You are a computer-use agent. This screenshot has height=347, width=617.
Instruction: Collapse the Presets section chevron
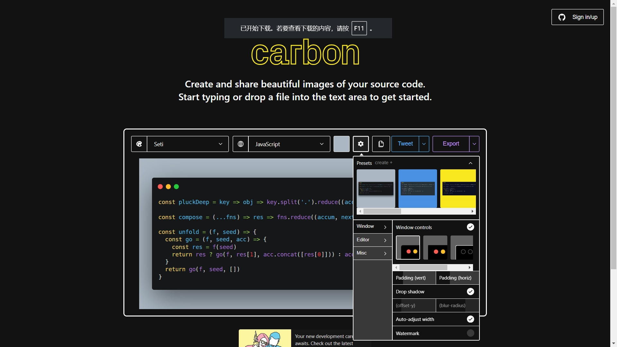470,163
